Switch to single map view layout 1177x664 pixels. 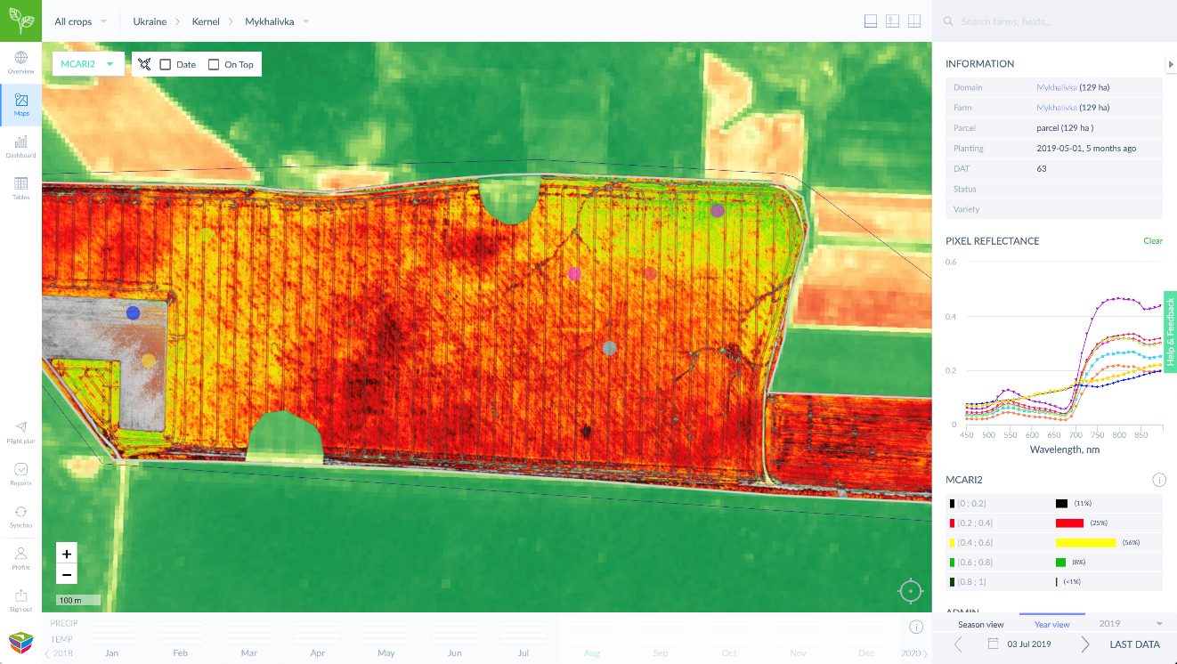871,21
